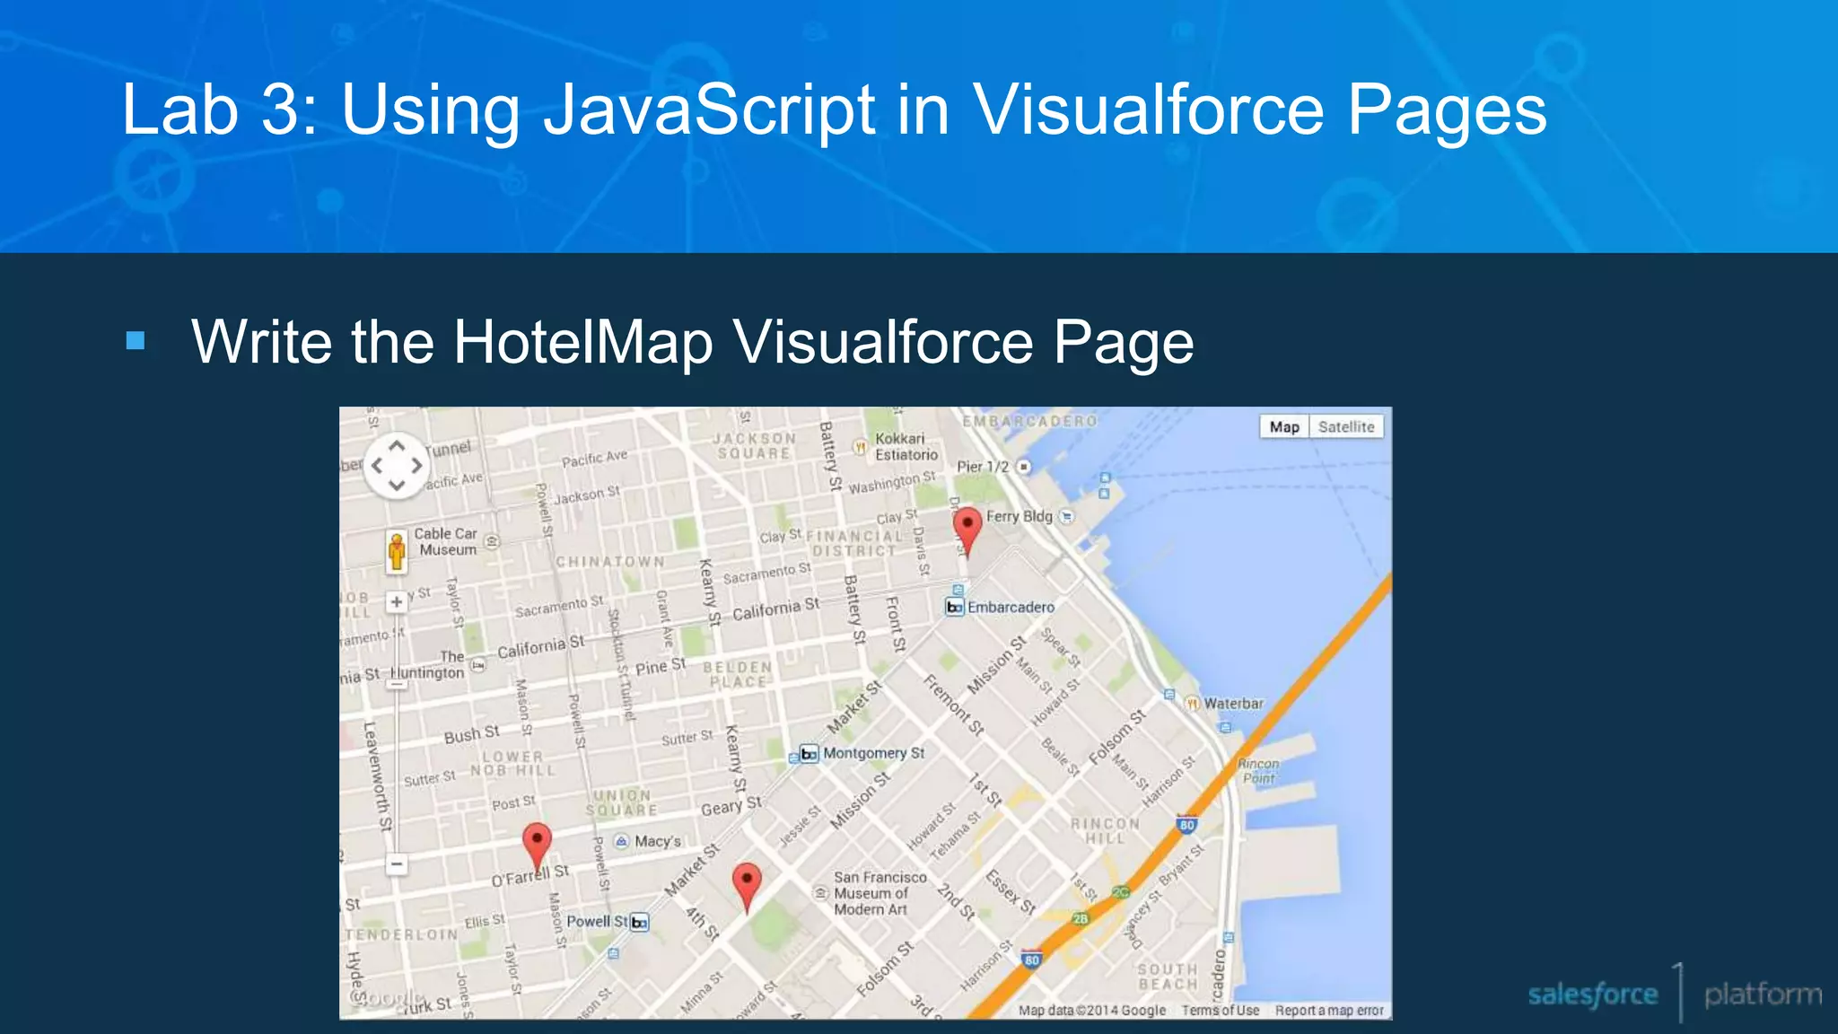Switch to the Map view tab
Image resolution: width=1838 pixels, height=1034 pixels.
[1284, 427]
